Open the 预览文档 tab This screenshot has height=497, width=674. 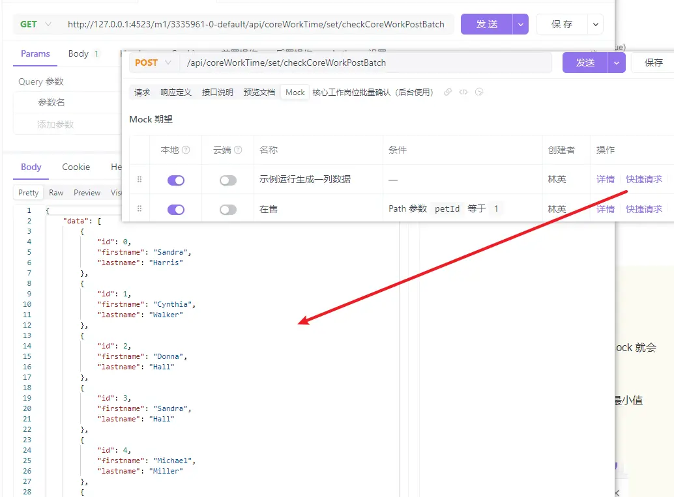pos(259,92)
